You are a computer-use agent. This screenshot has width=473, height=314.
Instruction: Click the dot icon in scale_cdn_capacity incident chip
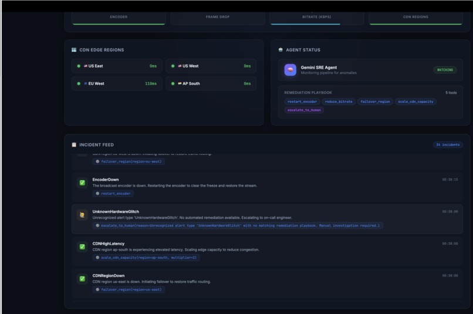coord(97,258)
